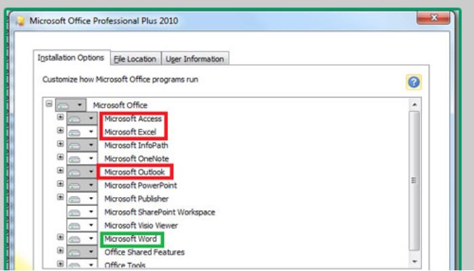Screen dimensions: 474x271
Task: Click the scroll up arrow of feature list
Action: click(x=414, y=104)
